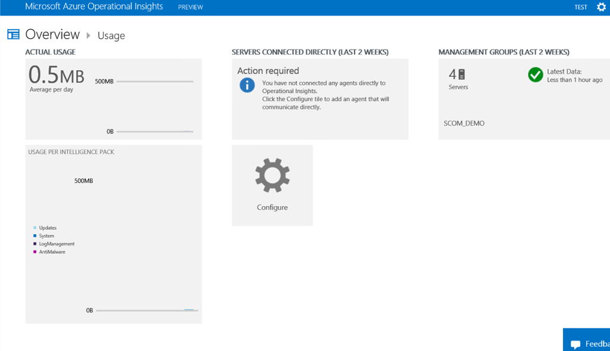This screenshot has height=351, width=610.
Task: Open settings gear in top header
Action: pyautogui.click(x=601, y=7)
